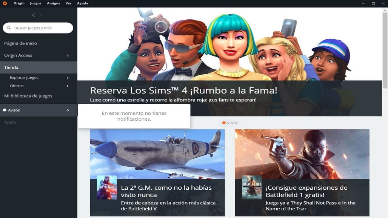Viewport: 388px width, 218px height.
Task: Switch to the second carousel slide dot
Action: 228,123
